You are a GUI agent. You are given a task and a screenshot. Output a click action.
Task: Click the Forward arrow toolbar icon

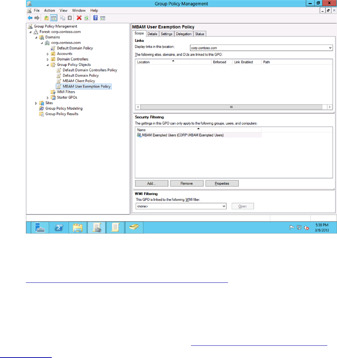(x=37, y=18)
